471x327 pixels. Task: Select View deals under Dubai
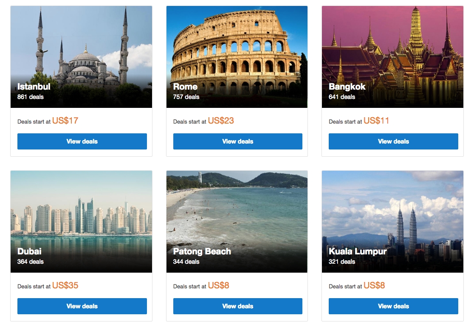click(82, 306)
